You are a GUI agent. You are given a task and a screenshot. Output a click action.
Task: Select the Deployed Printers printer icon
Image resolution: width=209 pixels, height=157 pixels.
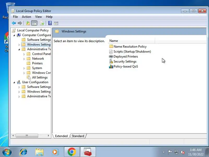point(111,56)
